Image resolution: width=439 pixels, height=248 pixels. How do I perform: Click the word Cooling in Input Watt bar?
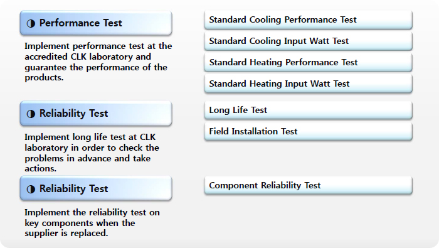pyautogui.click(x=265, y=41)
